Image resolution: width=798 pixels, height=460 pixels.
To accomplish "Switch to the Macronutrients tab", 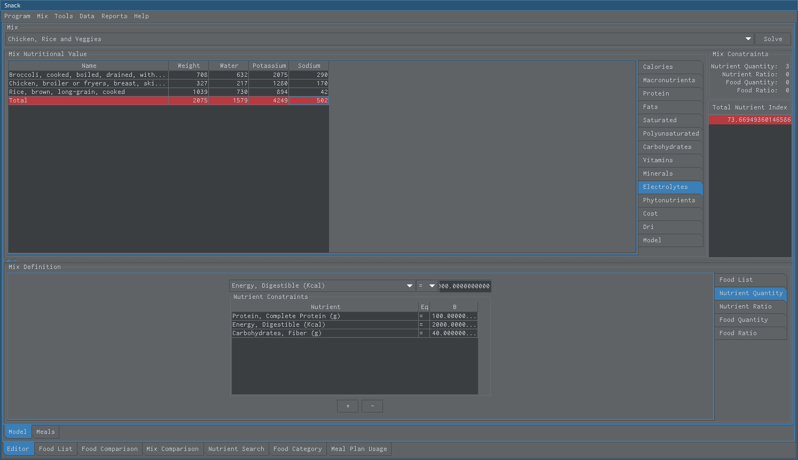I will tap(670, 80).
